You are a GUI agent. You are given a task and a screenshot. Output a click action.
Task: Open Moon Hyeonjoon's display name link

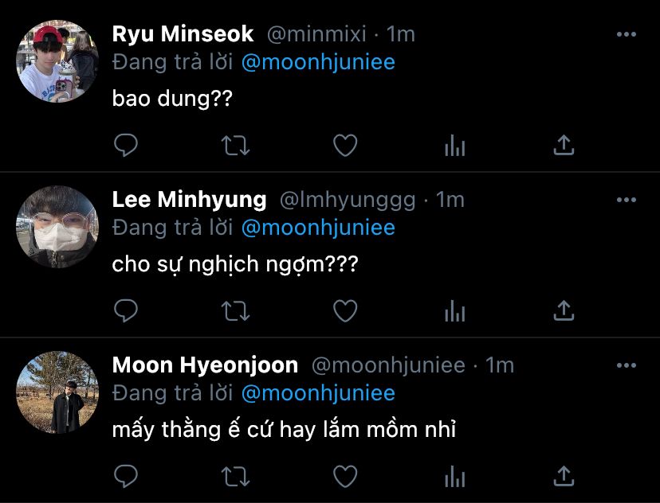tap(205, 365)
